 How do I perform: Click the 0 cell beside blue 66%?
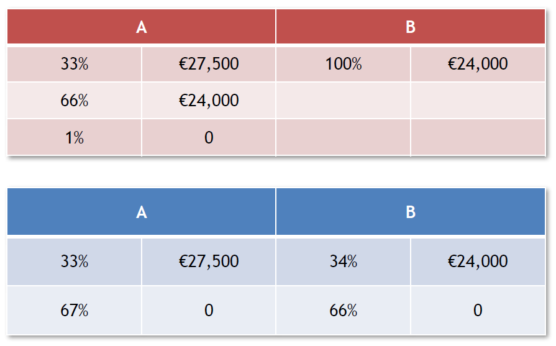[x=478, y=311]
